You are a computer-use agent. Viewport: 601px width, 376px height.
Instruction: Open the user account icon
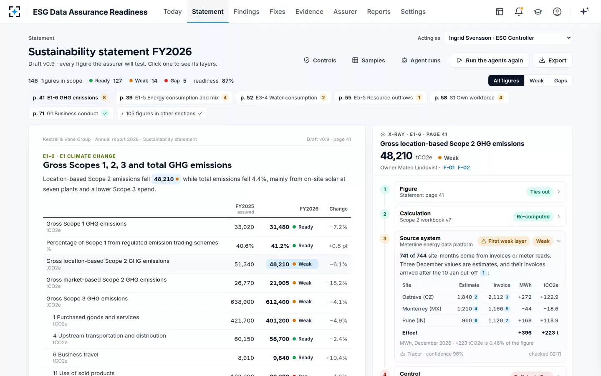click(x=557, y=12)
